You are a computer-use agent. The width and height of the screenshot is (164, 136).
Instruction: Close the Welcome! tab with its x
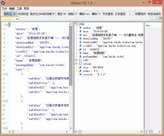[x=17, y=19]
